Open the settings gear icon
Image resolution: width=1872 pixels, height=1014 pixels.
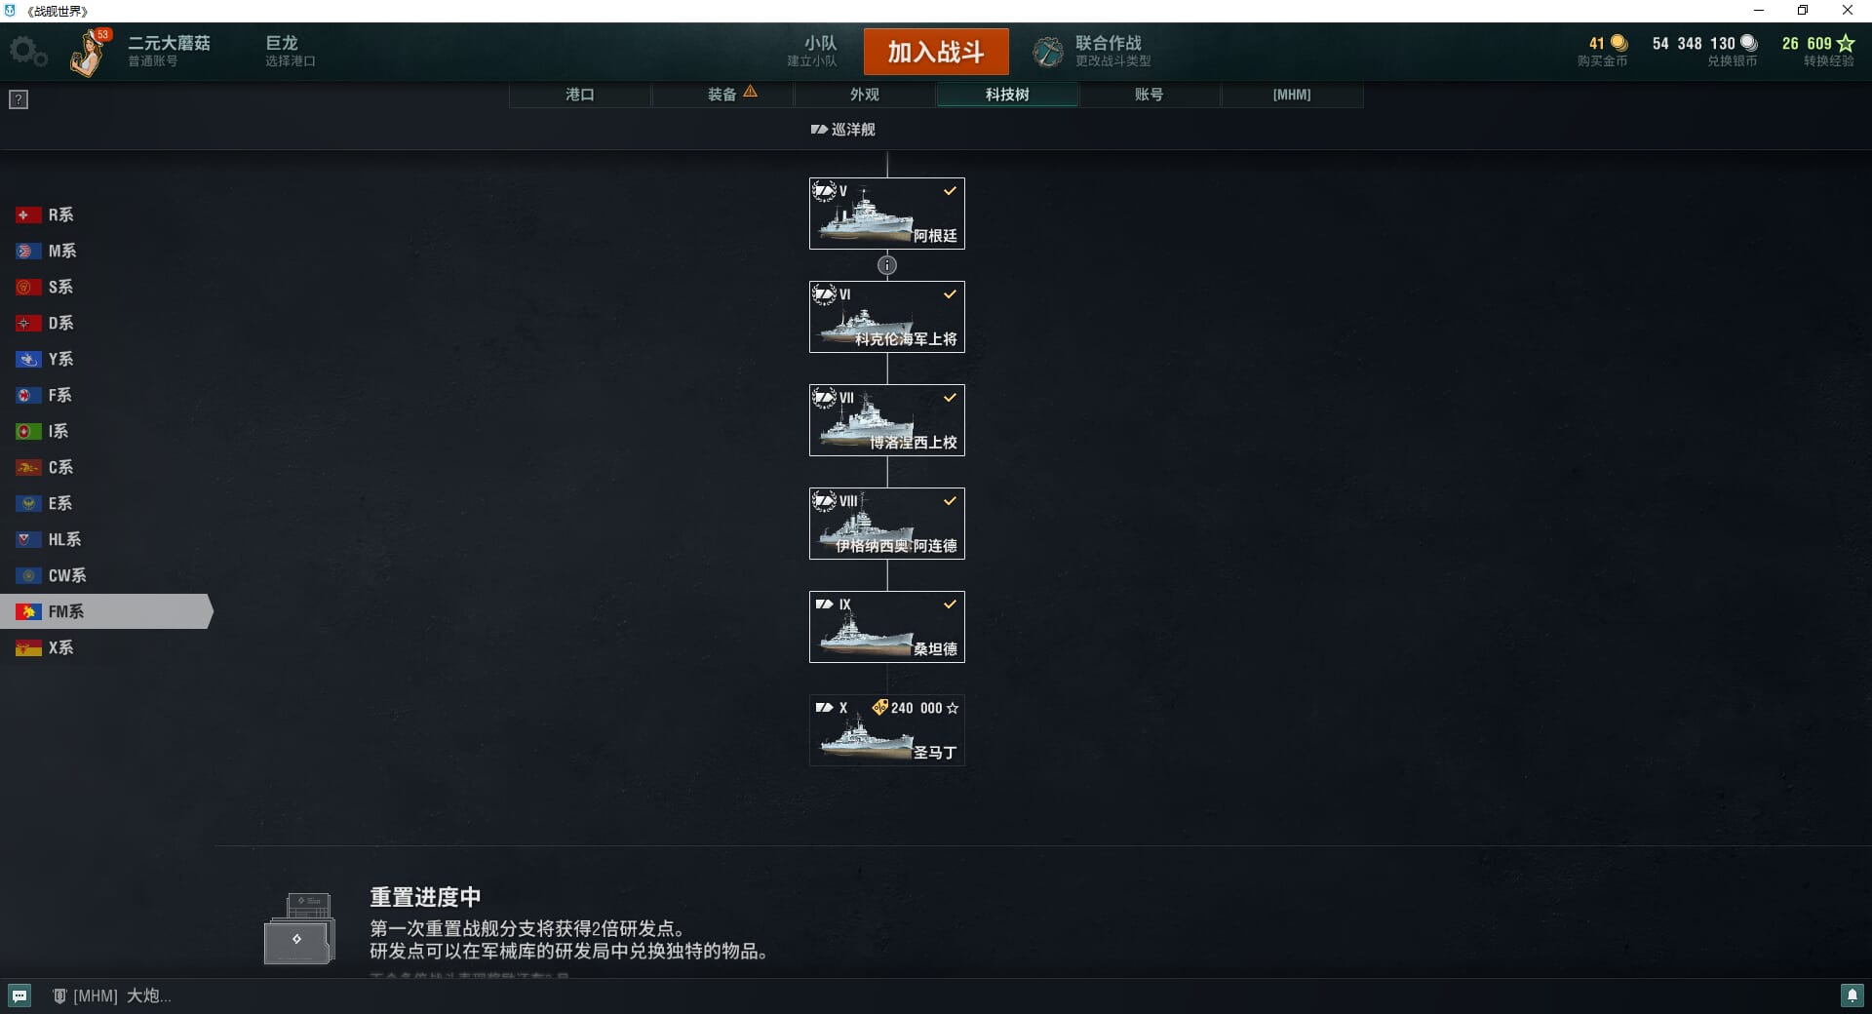pyautogui.click(x=27, y=52)
